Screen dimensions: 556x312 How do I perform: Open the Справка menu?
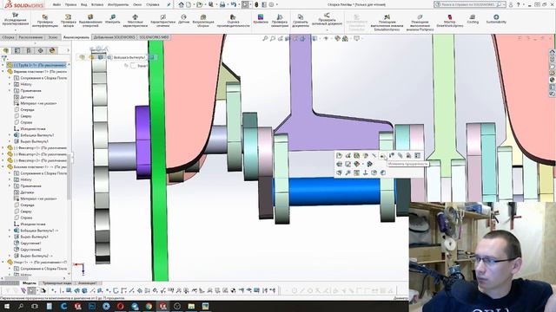point(153,5)
